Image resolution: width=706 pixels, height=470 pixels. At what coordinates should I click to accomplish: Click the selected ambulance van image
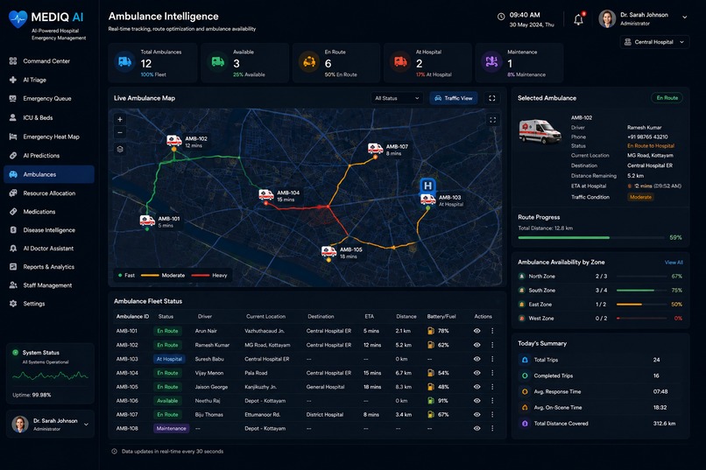click(x=540, y=131)
